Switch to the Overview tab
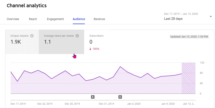215x108 pixels. coord(13,19)
